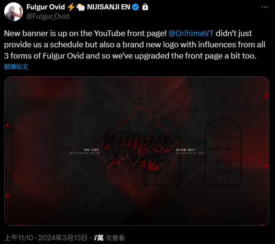Open the @OrihimeVT mention link
Image resolution: width=275 pixels, height=244 pixels.
191,33
